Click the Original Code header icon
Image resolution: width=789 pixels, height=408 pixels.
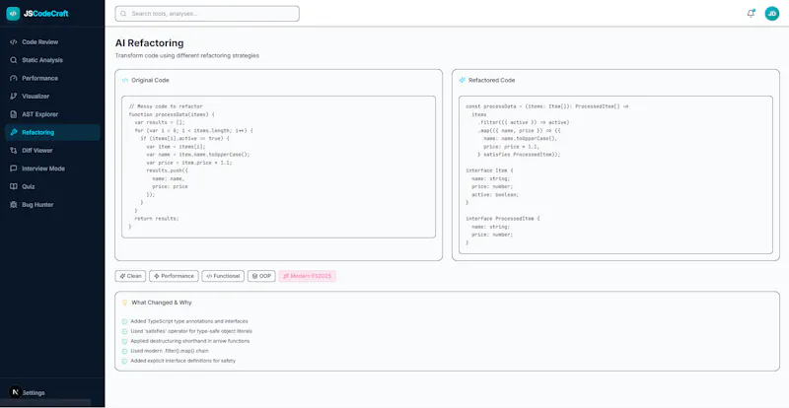pyautogui.click(x=125, y=80)
